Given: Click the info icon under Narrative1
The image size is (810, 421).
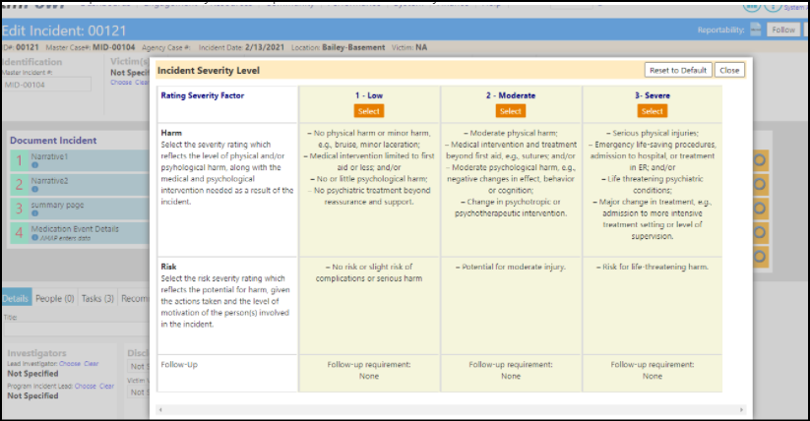Looking at the screenshot, I should [x=34, y=165].
